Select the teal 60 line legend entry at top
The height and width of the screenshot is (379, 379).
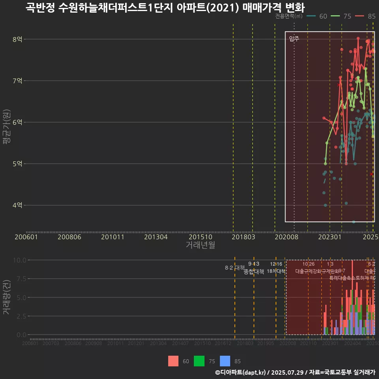317,16
